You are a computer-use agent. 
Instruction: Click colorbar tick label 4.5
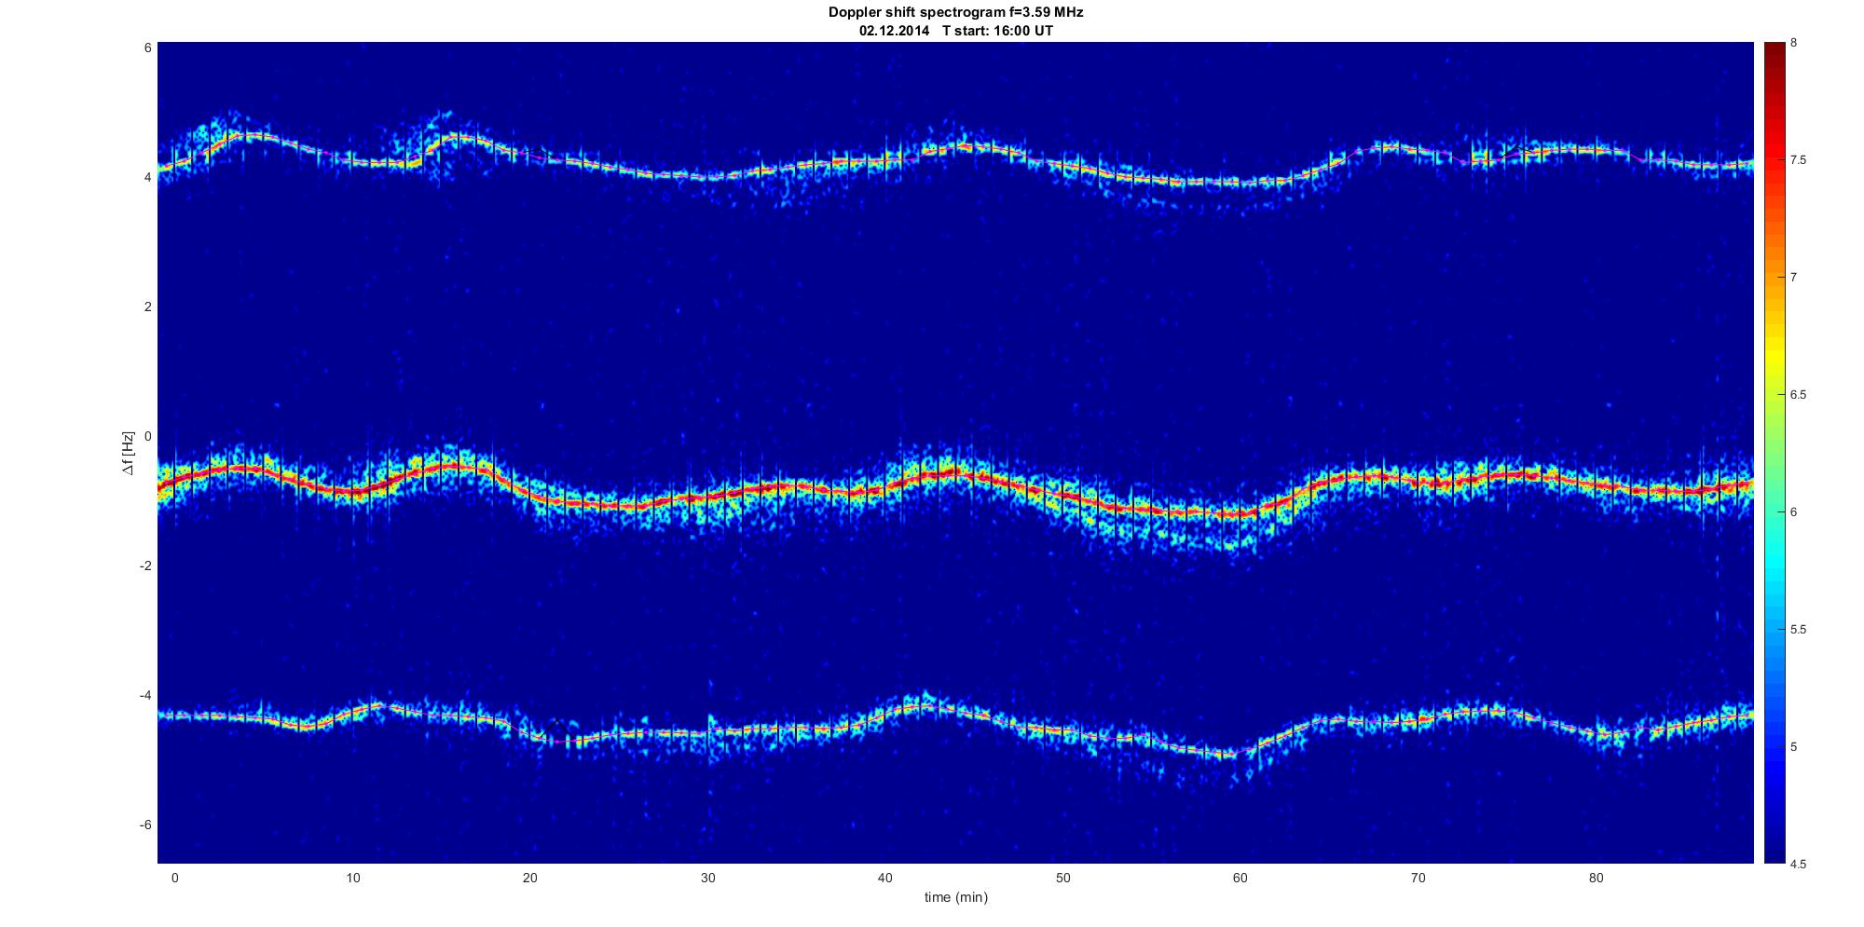1798,864
